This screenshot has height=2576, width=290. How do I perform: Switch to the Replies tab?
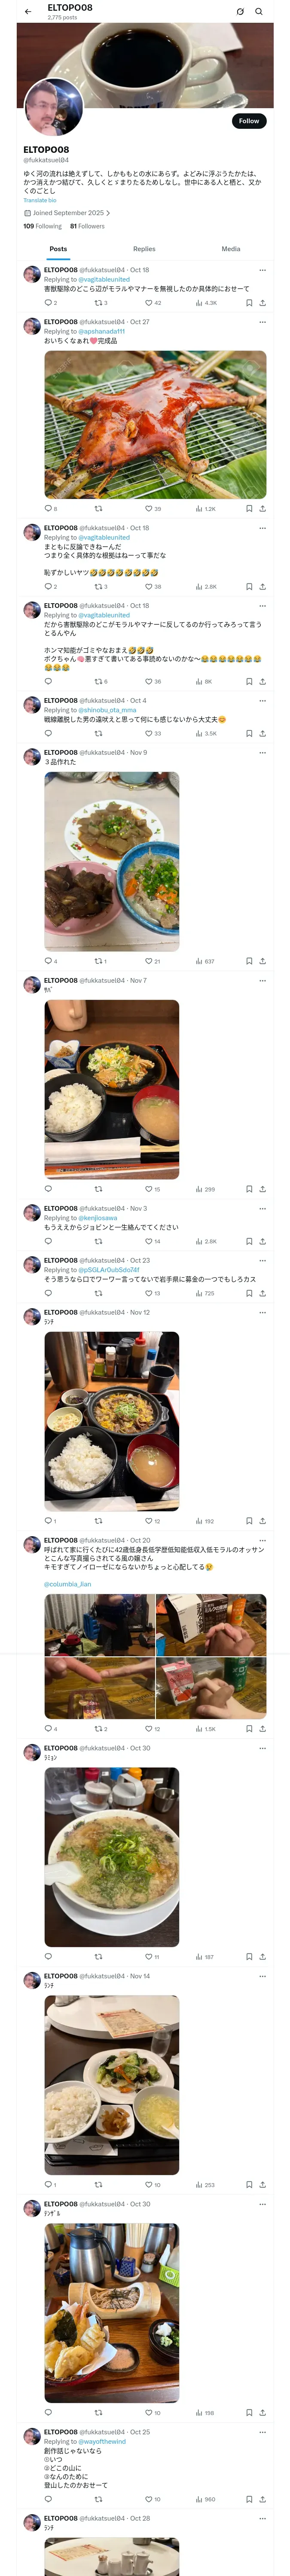(x=144, y=249)
